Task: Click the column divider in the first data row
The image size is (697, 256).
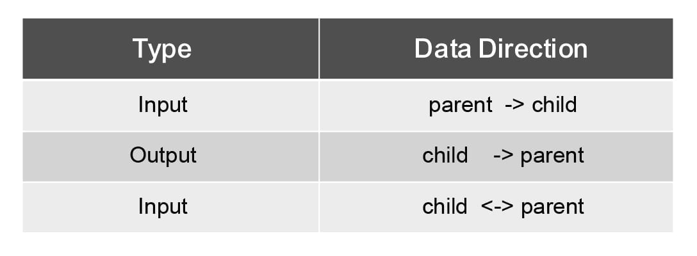Action: coord(319,105)
